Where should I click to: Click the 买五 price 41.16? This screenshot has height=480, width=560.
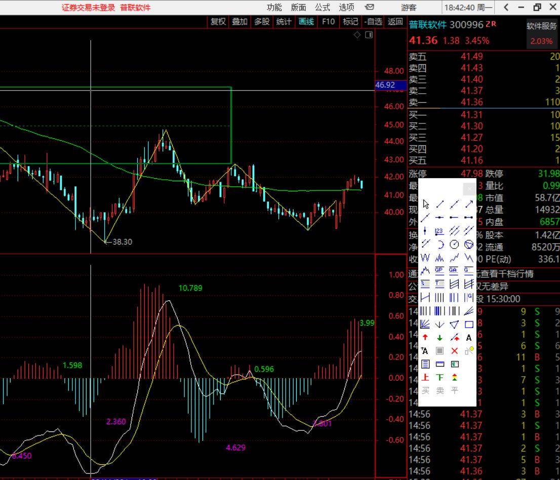(x=471, y=161)
